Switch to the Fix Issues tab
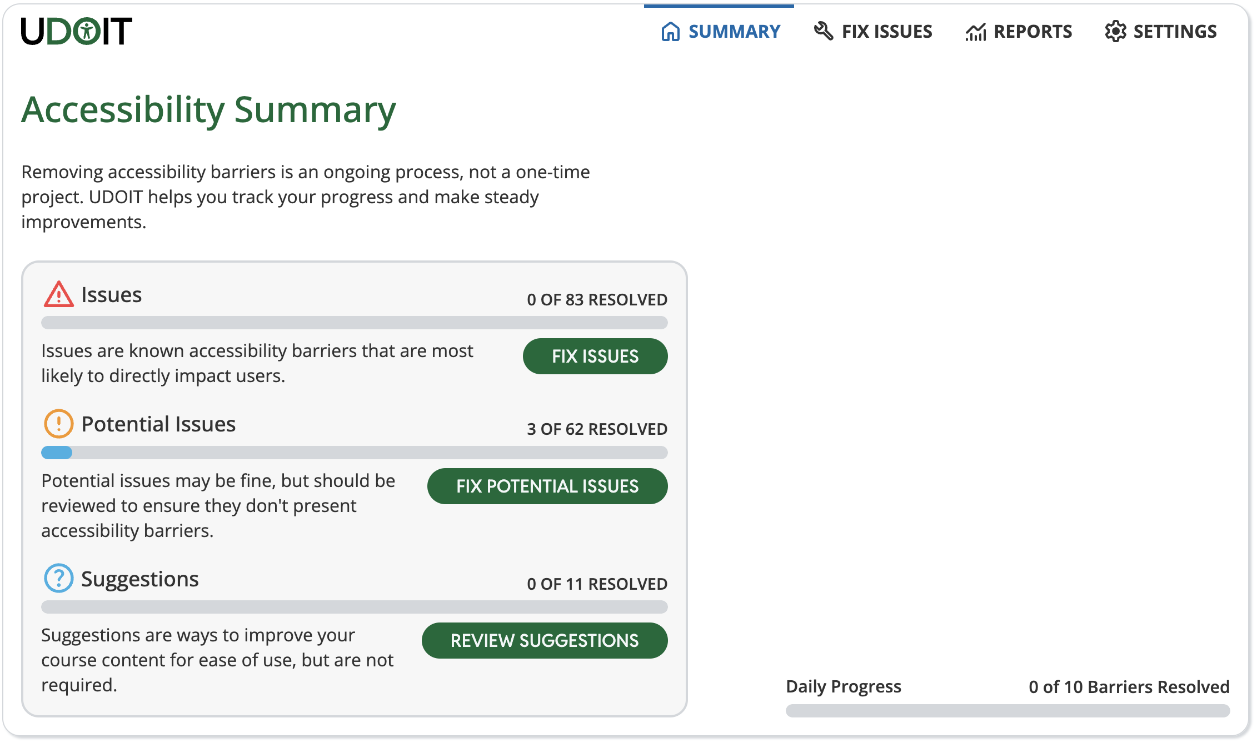Viewport: 1257px width, 743px height. (872, 31)
